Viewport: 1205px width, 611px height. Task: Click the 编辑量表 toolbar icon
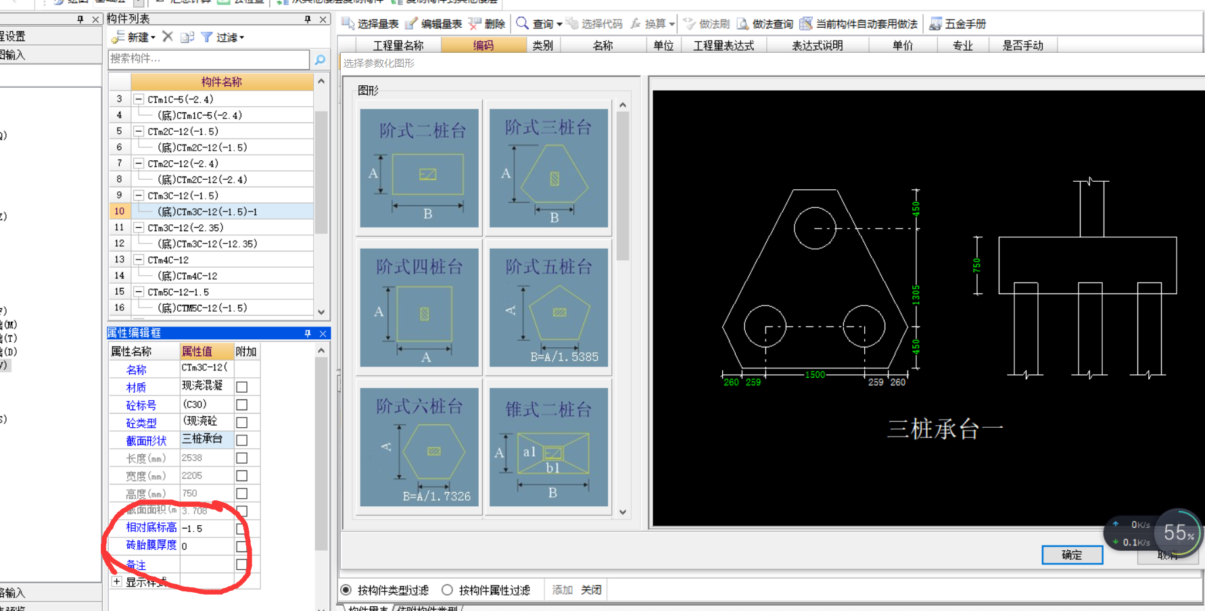pyautogui.click(x=411, y=24)
